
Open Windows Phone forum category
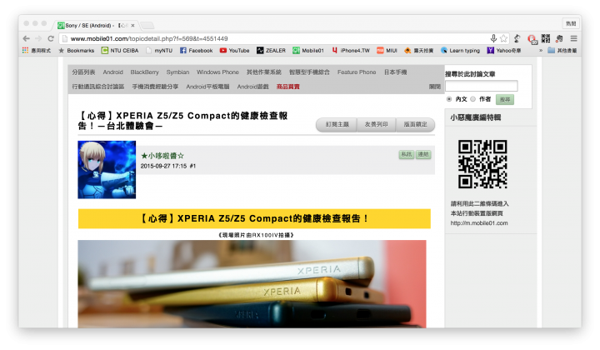pyautogui.click(x=217, y=72)
